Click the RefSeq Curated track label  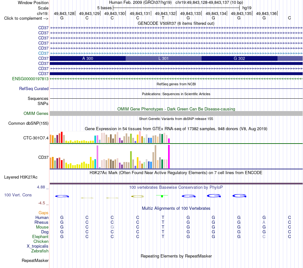tap(34, 88)
